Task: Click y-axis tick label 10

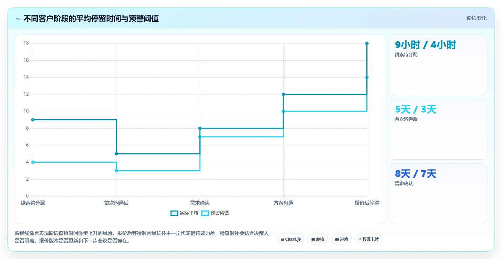Action: click(x=26, y=111)
